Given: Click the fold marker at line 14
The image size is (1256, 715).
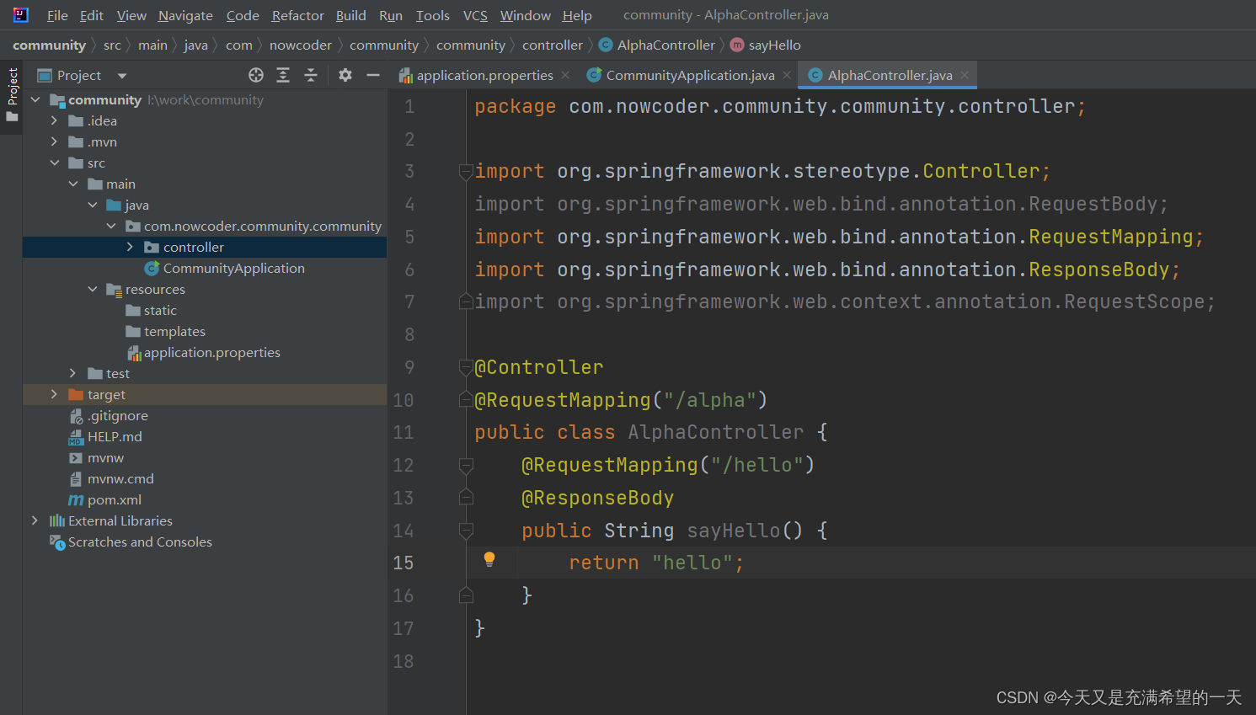Looking at the screenshot, I should point(466,531).
